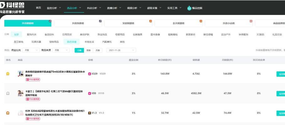
Task: Filter by 鞋靴箱包 category
Action: (173, 34)
